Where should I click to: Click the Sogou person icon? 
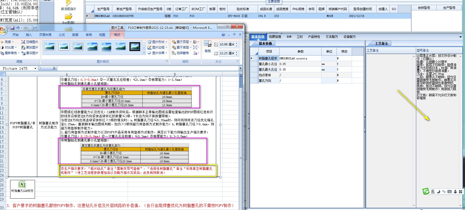(455, 192)
